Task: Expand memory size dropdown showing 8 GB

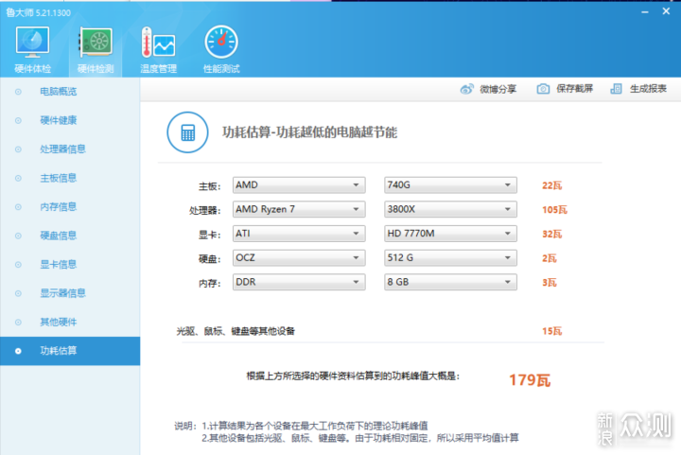Action: click(x=450, y=282)
